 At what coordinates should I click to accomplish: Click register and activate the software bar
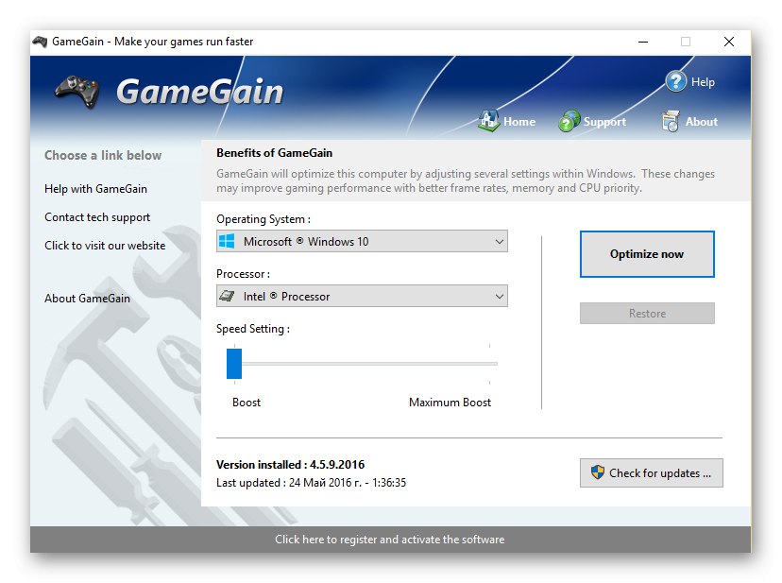click(x=390, y=540)
